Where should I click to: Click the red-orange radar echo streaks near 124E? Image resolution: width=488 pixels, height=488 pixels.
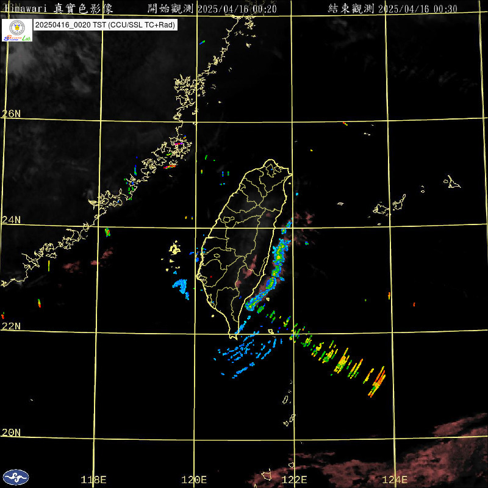click(x=378, y=382)
